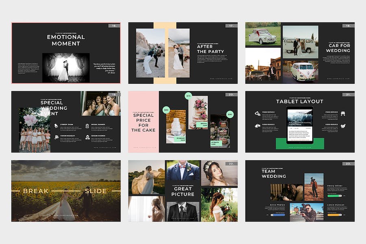Click the Standard Cake green label
The height and width of the screenshot is (244, 366).
(180, 139)
